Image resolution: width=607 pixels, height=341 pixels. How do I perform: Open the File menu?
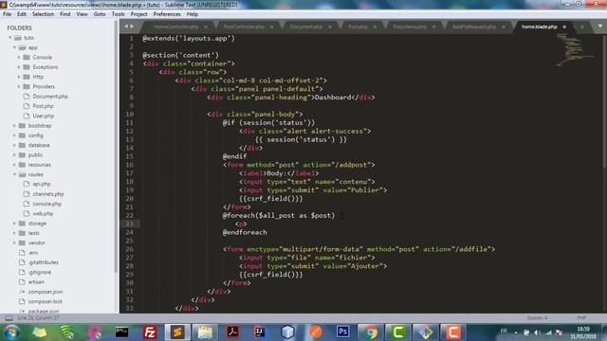coord(7,14)
